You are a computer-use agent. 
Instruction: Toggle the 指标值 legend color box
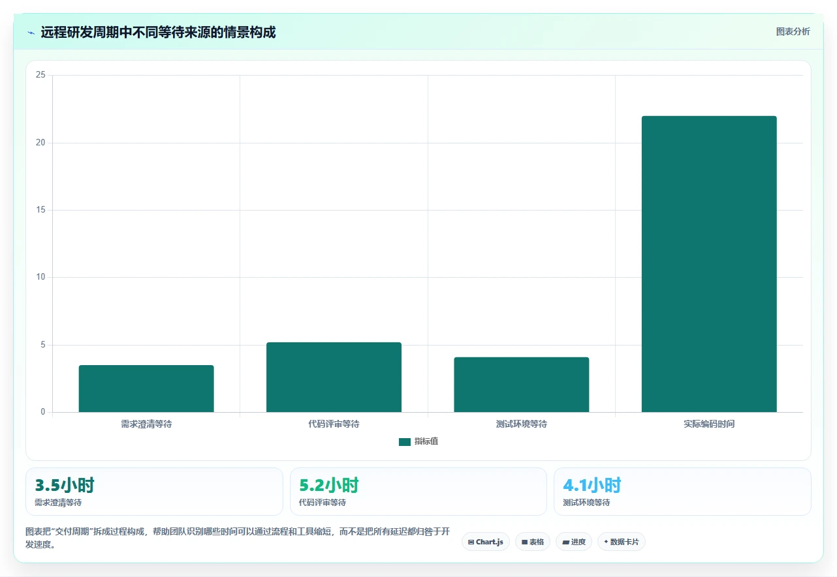[x=405, y=442]
